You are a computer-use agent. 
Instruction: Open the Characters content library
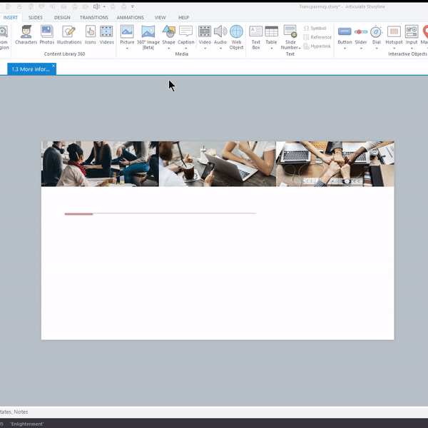(x=26, y=35)
